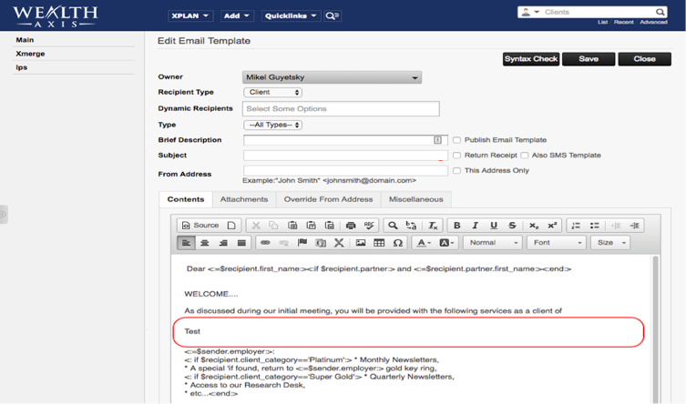
Task: Switch editor to Source view
Action: [200, 226]
